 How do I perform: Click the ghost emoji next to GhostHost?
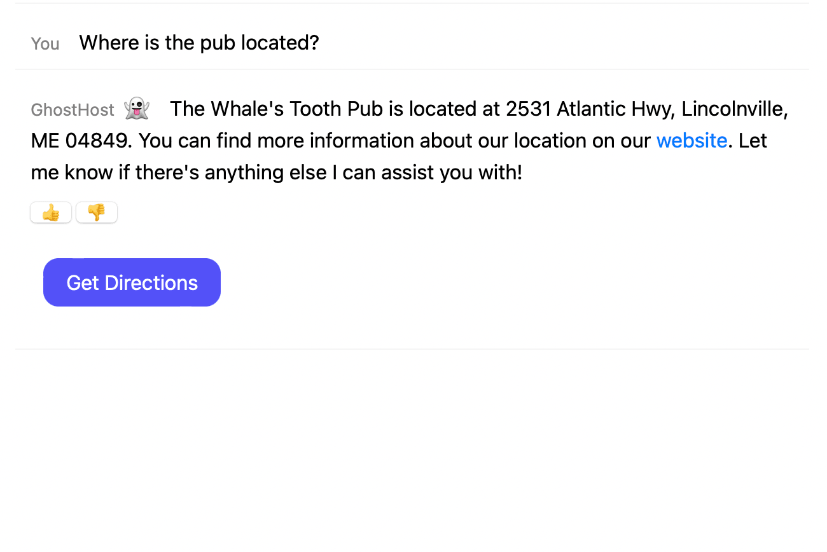(137, 109)
